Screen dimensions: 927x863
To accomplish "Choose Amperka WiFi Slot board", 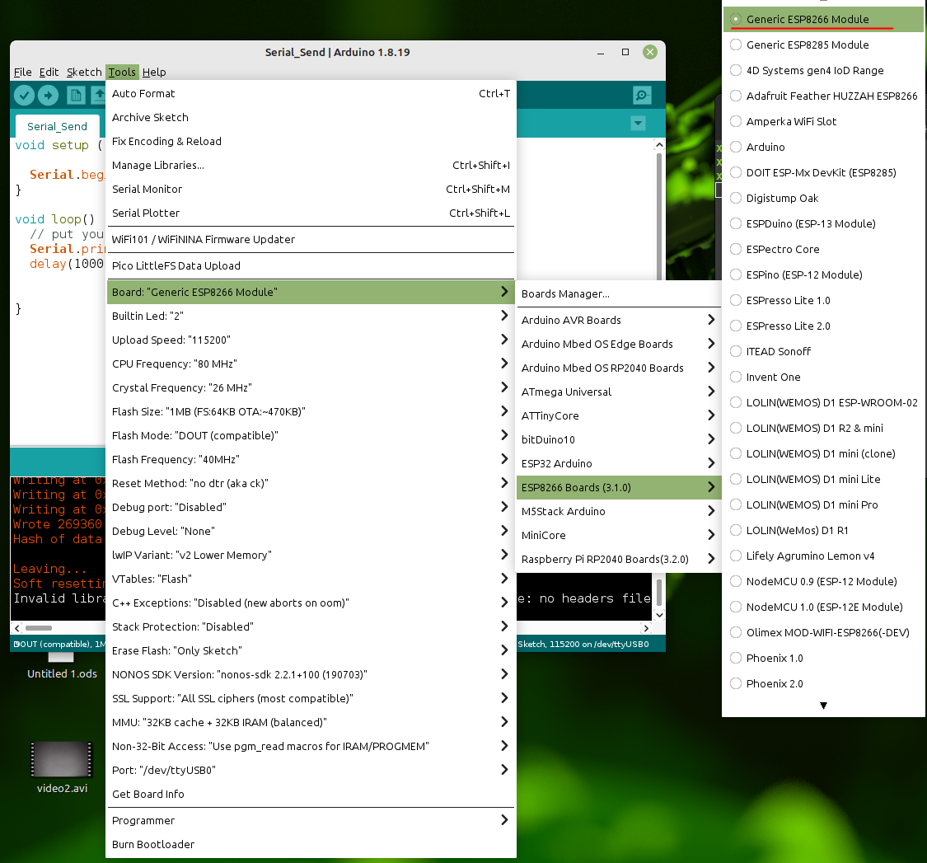I will click(823, 121).
